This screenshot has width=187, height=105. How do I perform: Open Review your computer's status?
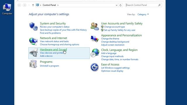(x=55, y=27)
